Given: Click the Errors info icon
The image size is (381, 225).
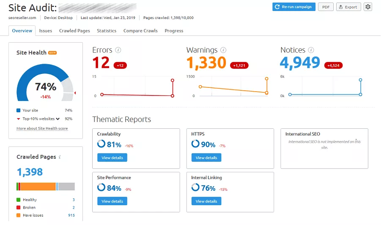Looking at the screenshot, I should tap(118, 50).
